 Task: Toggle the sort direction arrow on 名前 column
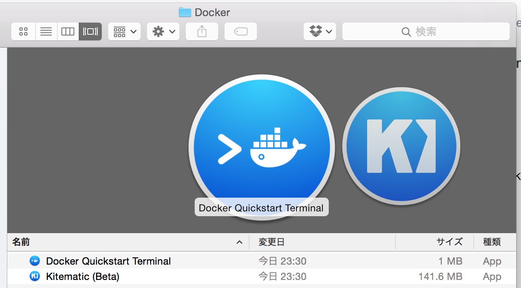(x=239, y=242)
